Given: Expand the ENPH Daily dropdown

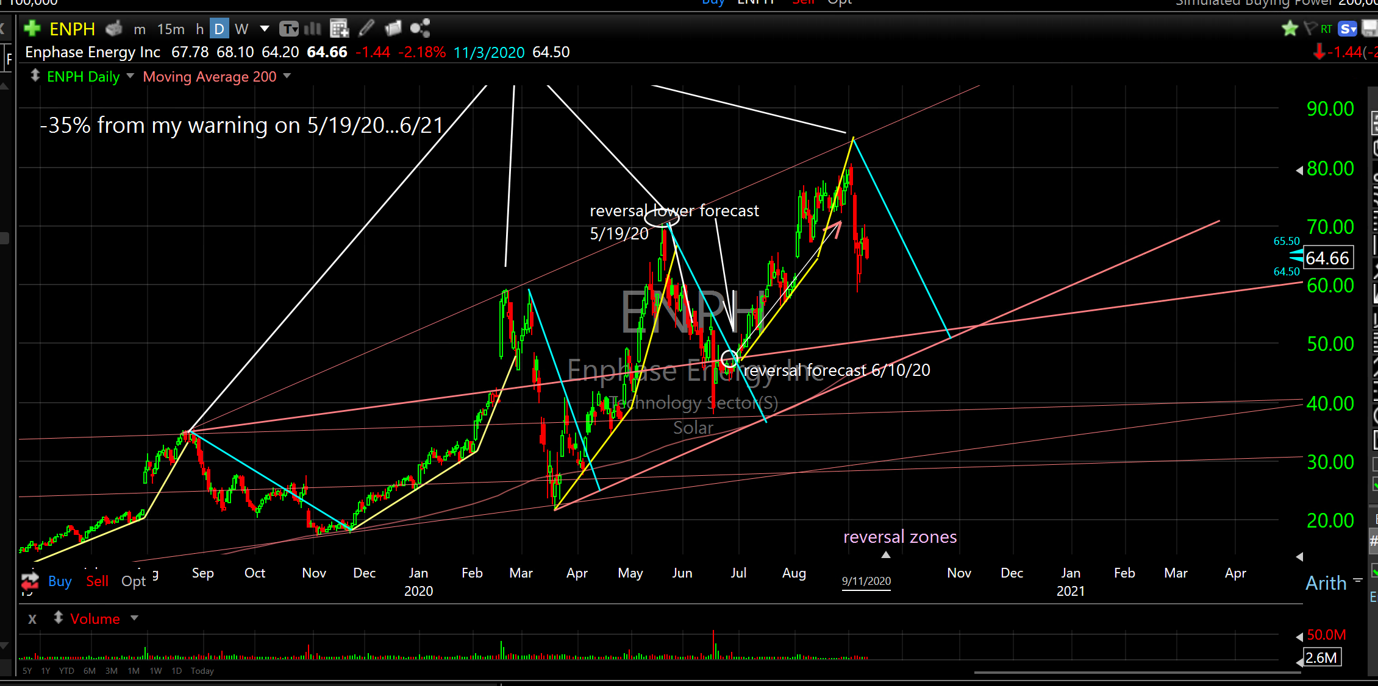Looking at the screenshot, I should (x=130, y=76).
